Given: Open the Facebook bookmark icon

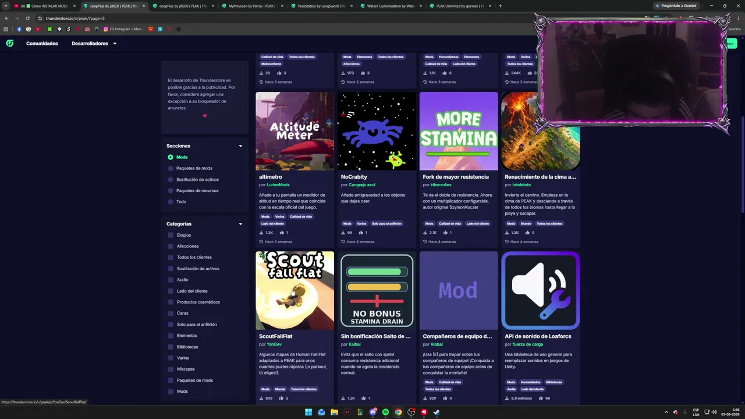Looking at the screenshot, I should [x=19, y=29].
